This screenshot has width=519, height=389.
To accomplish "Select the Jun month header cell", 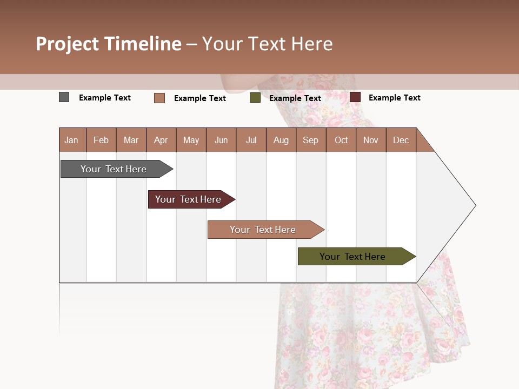I will (221, 140).
